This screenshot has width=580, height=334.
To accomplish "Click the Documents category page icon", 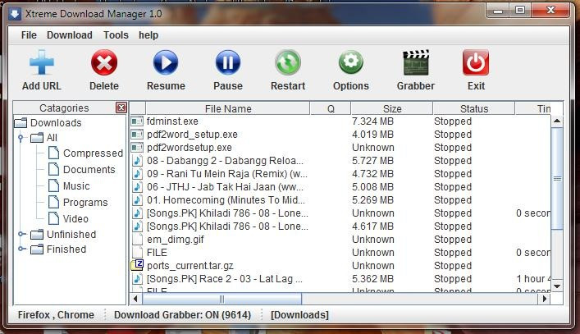I will (x=53, y=169).
